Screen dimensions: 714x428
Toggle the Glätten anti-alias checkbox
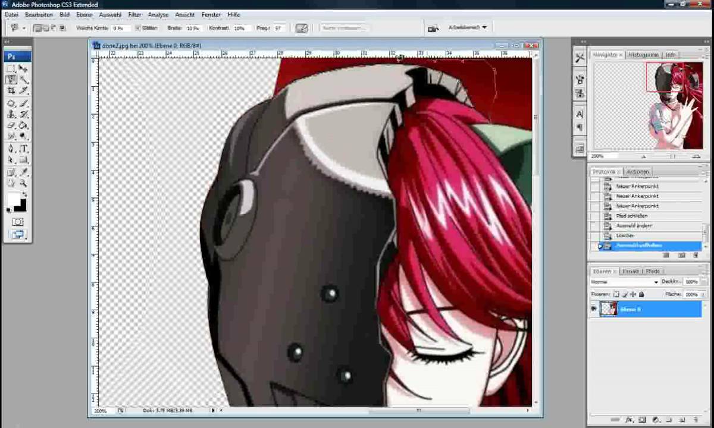point(138,28)
